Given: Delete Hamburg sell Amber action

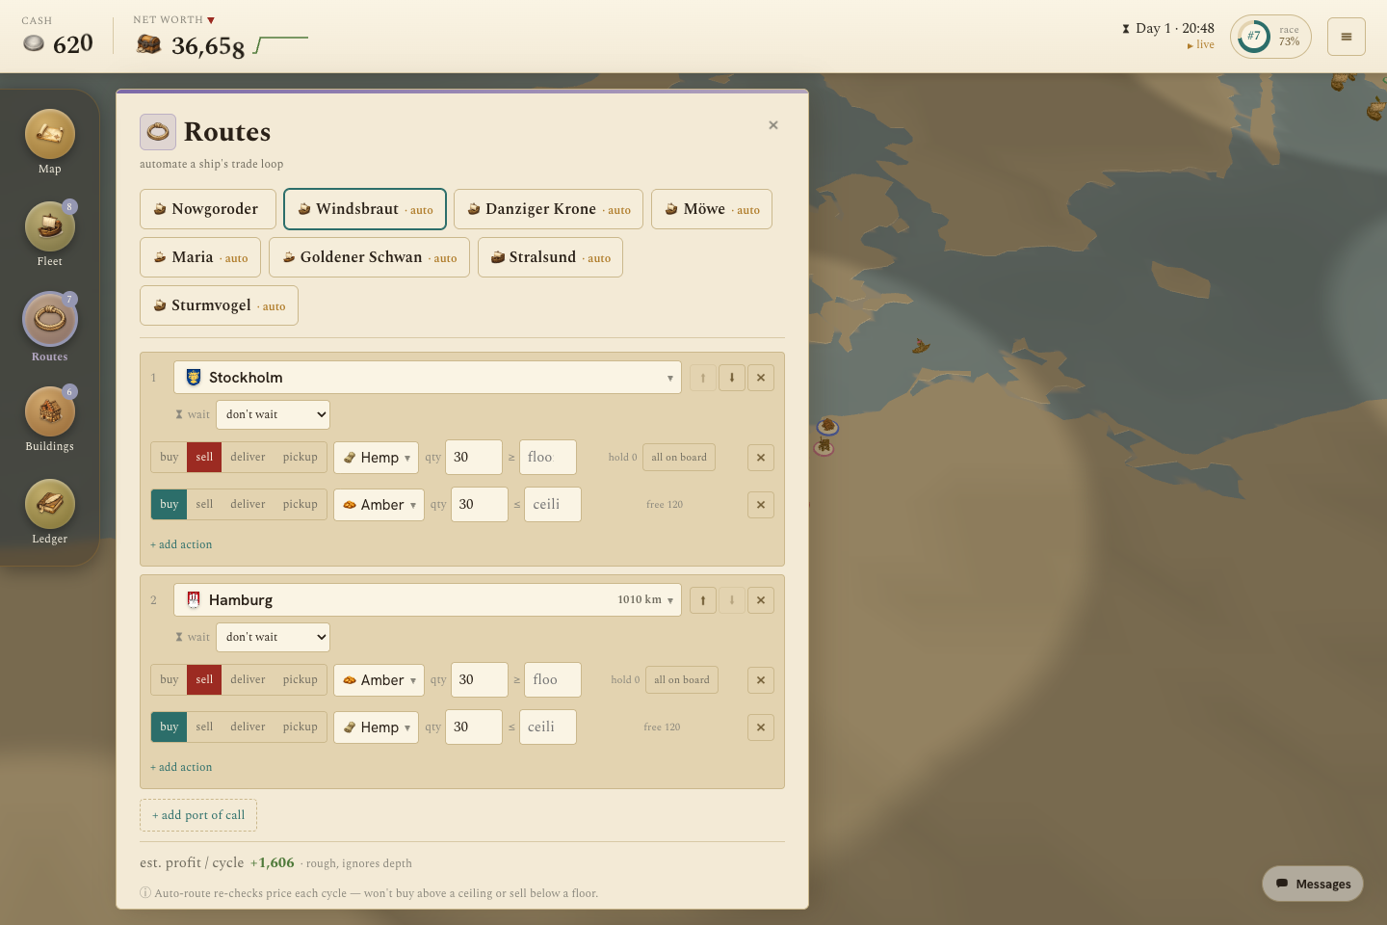Looking at the screenshot, I should click(x=761, y=680).
